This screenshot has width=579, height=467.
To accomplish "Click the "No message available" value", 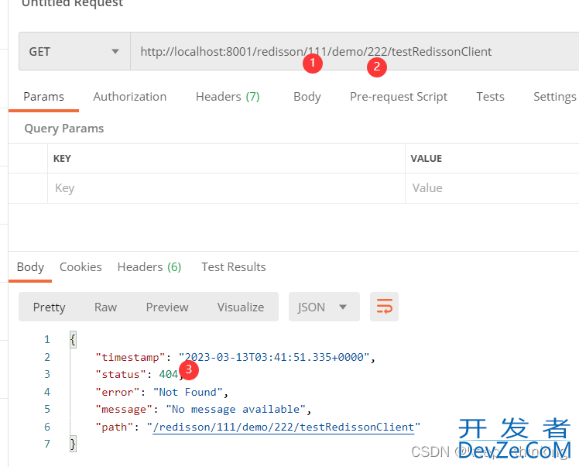I will pyautogui.click(x=235, y=410).
